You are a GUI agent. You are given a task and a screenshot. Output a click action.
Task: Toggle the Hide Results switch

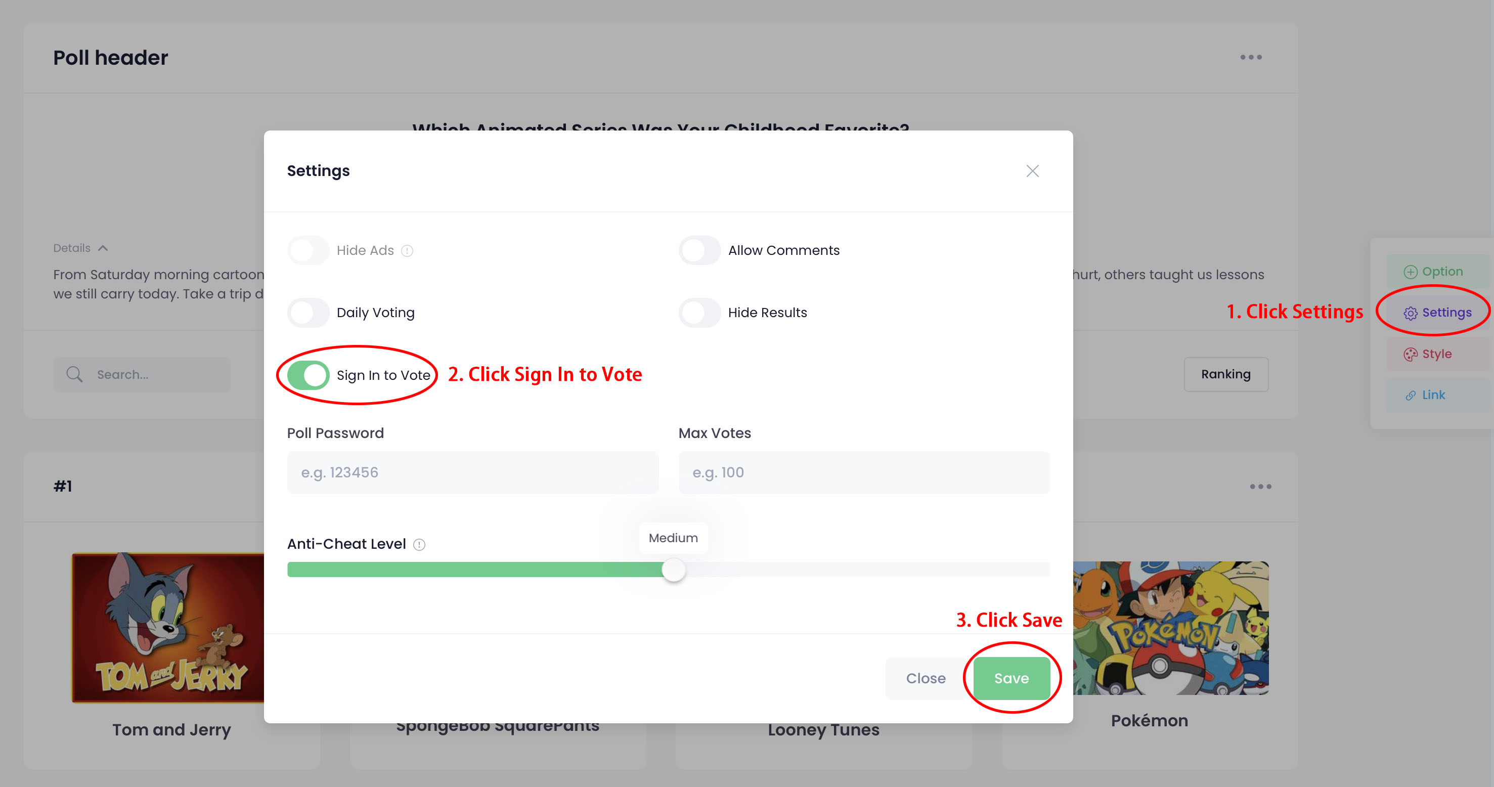tap(699, 313)
